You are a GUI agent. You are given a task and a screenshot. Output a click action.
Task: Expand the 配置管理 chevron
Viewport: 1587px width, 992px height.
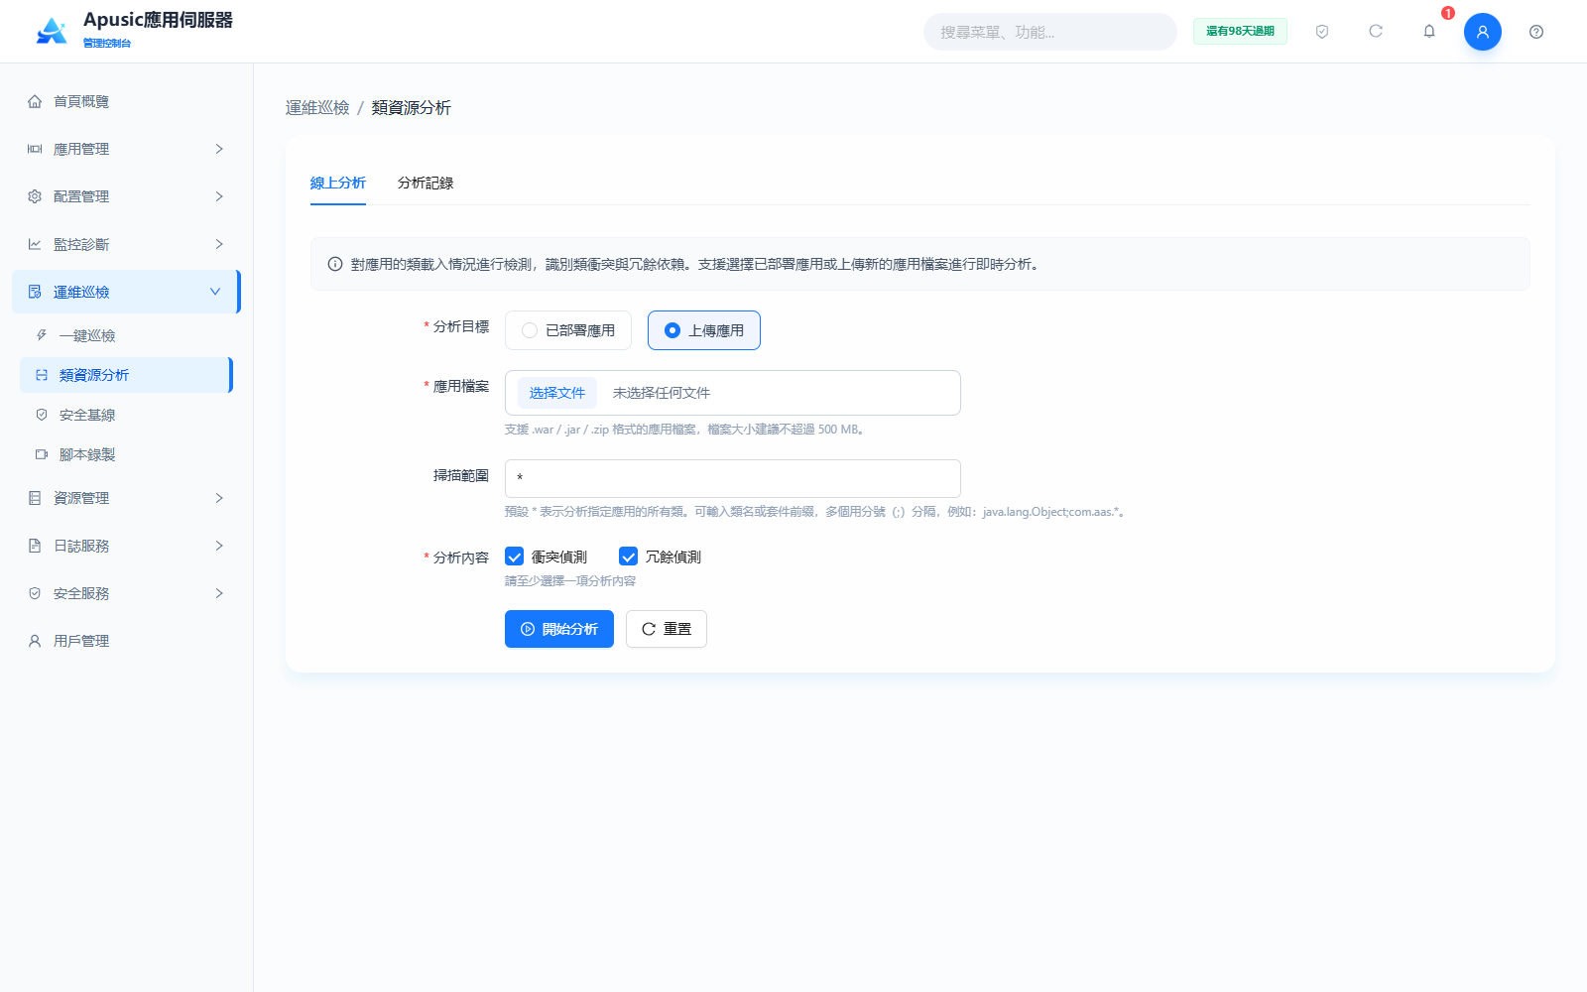click(219, 196)
